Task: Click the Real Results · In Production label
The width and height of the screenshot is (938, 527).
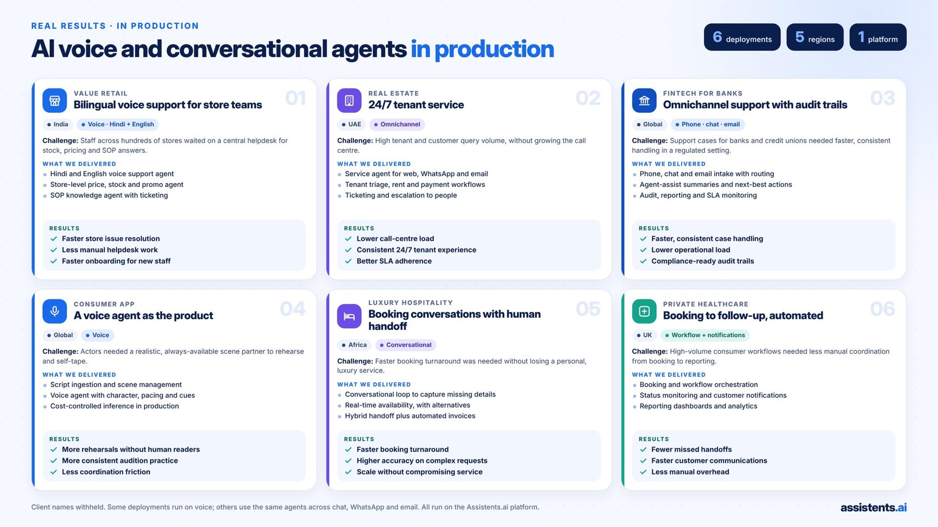Action: 115,26
